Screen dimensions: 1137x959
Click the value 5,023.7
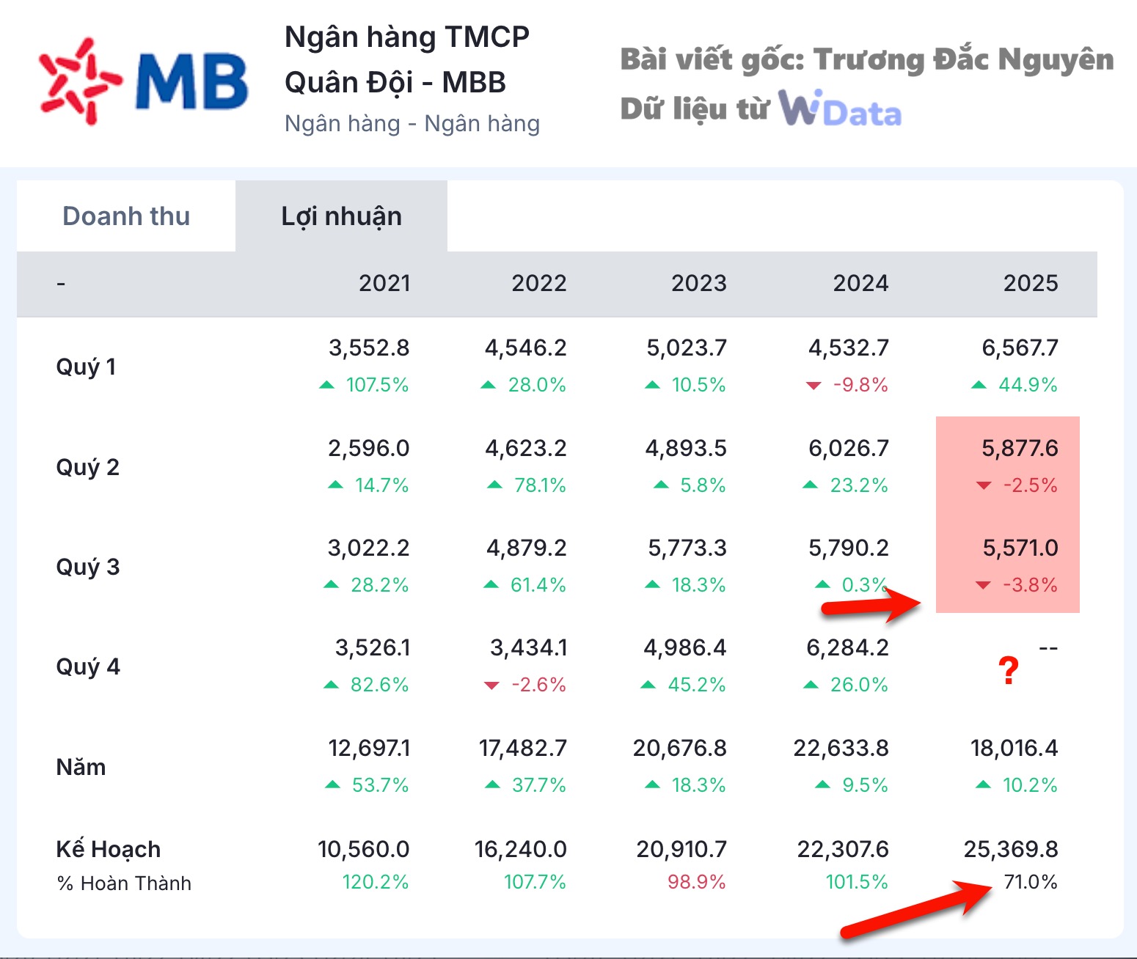point(687,348)
